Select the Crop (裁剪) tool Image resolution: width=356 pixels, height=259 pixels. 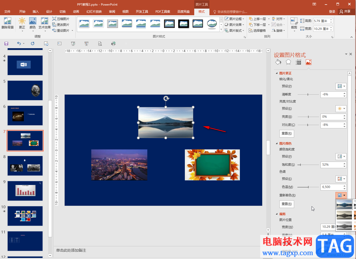tap(294, 24)
